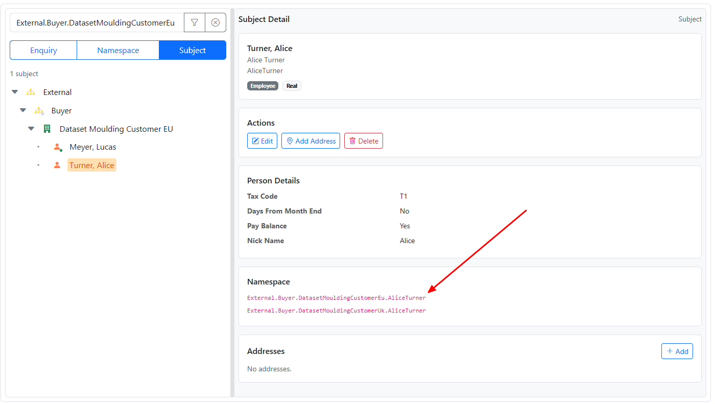Delete the subject with the Delete button
This screenshot has height=404, width=715.
point(364,141)
